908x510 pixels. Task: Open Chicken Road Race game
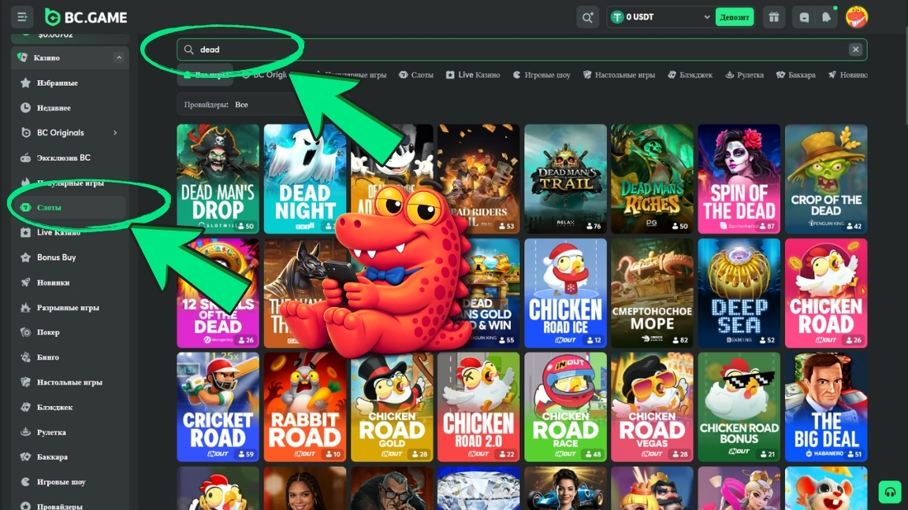(x=565, y=407)
